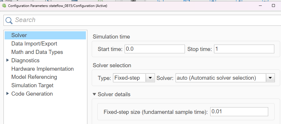Click into the Start time field

[x=155, y=49]
